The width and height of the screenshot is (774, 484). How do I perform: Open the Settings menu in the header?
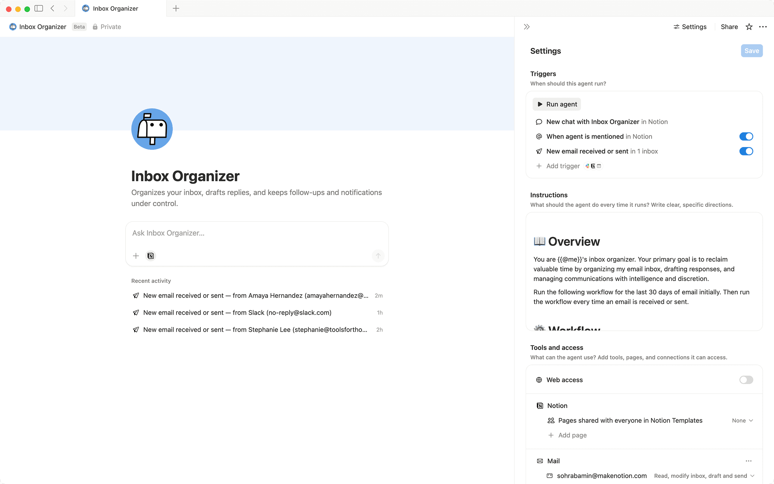(690, 27)
